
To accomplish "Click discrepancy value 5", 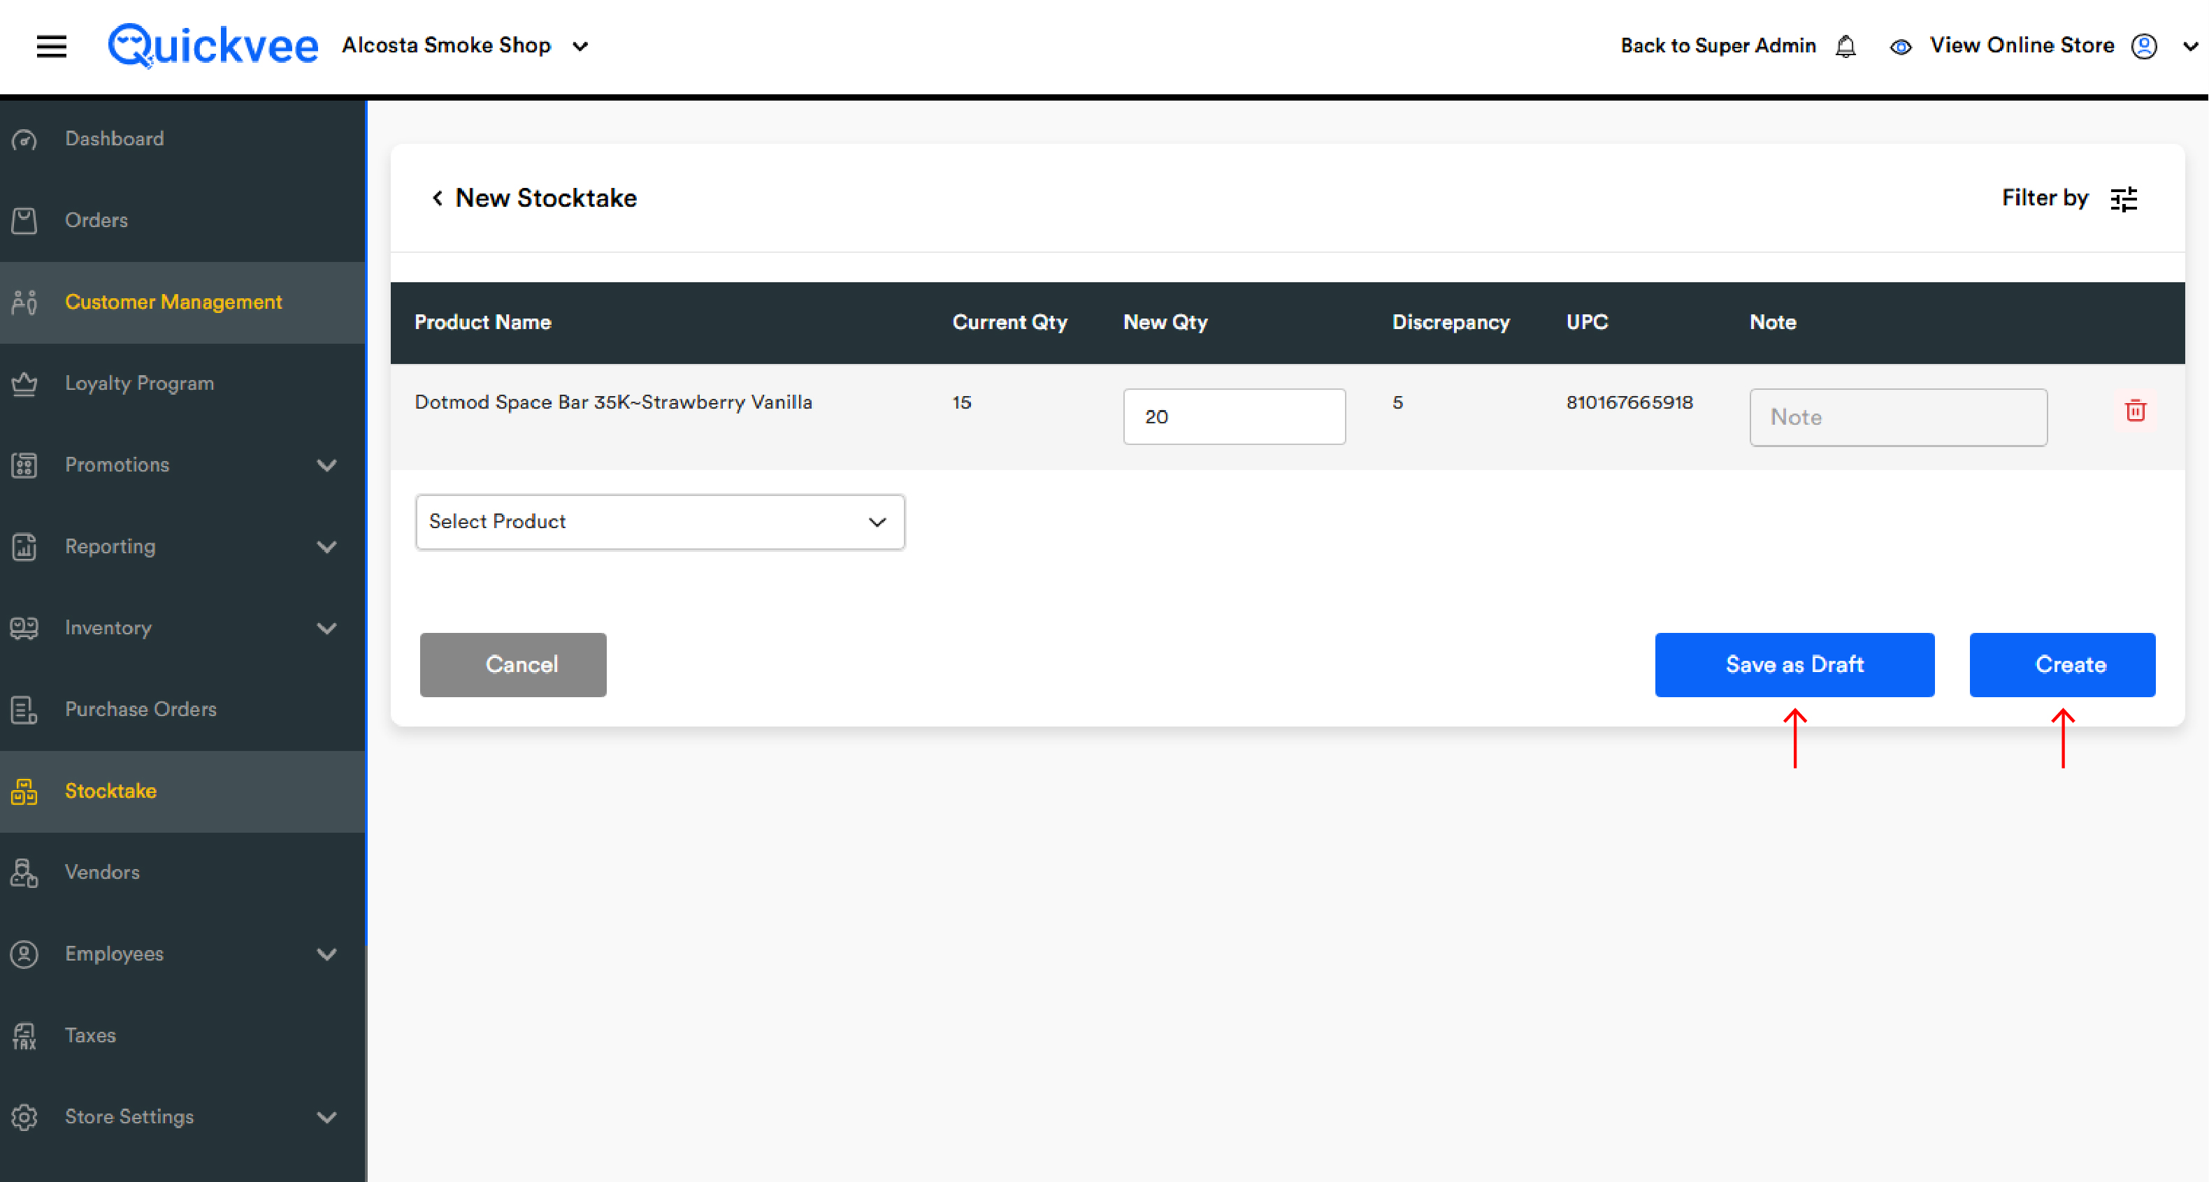I will (1397, 402).
